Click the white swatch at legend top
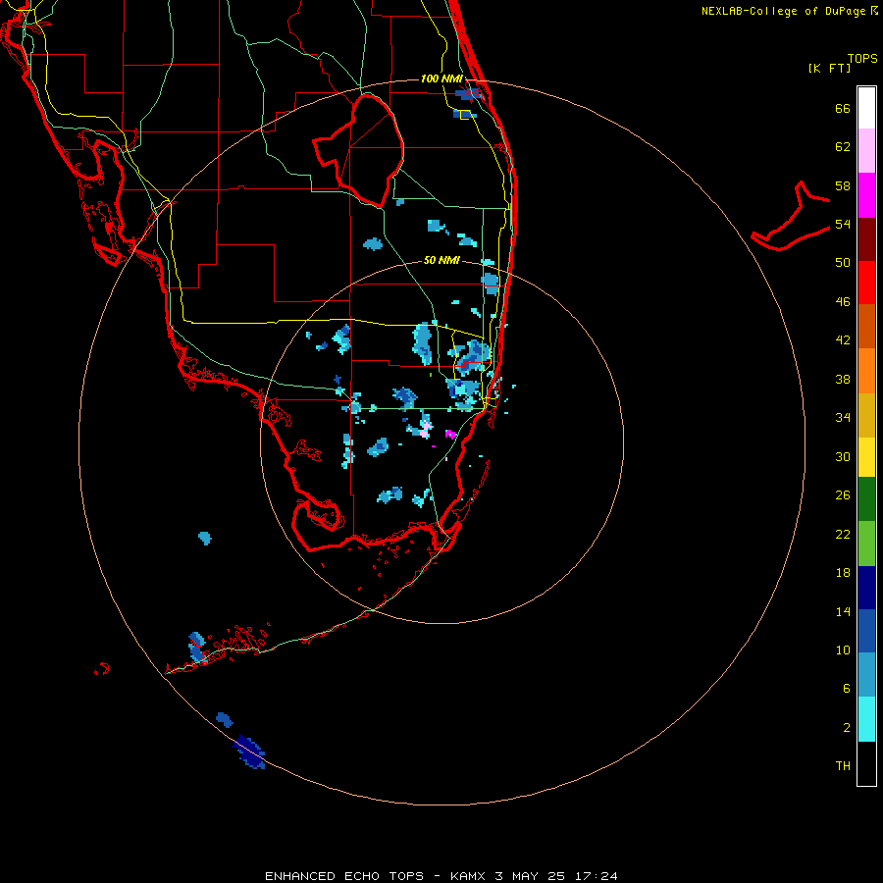The width and height of the screenshot is (883, 883). pyautogui.click(x=866, y=108)
